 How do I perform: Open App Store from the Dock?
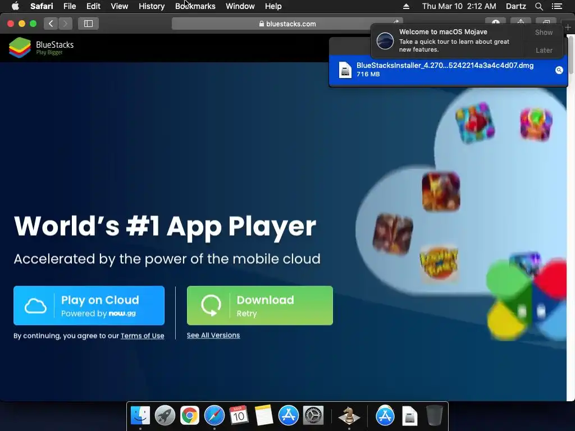pyautogui.click(x=288, y=416)
